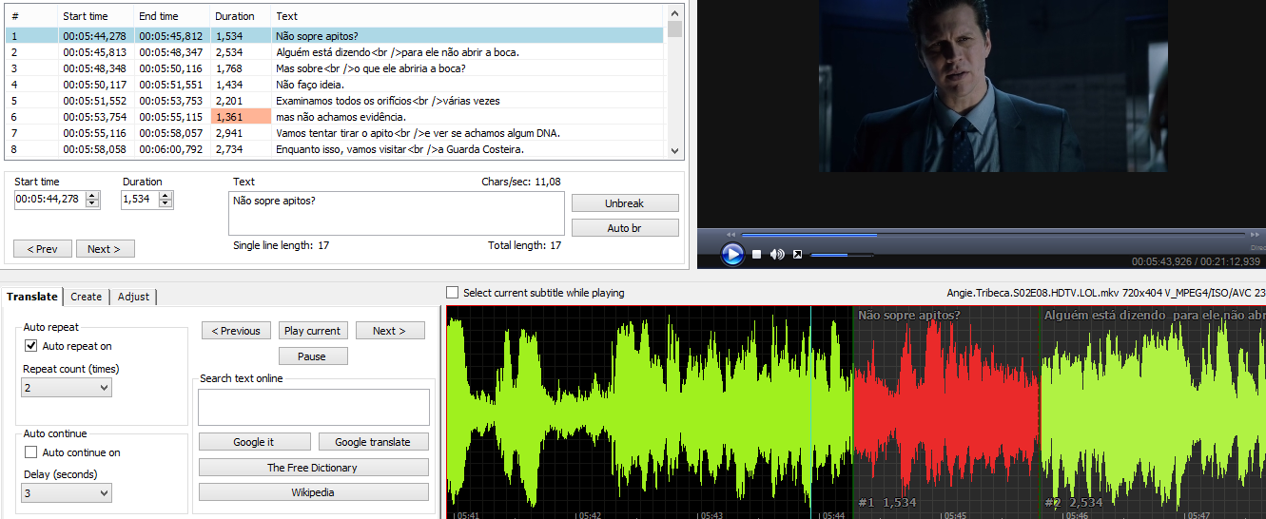Click Next > in the Translate panel
Image resolution: width=1266 pixels, height=519 pixels.
point(390,331)
